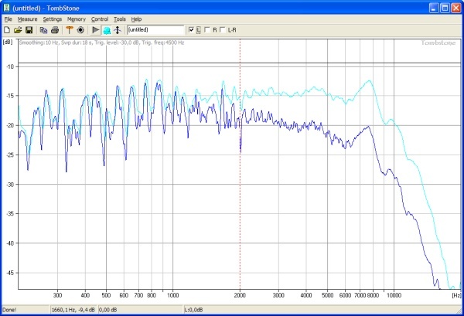464x316 pixels.
Task: Uncheck the L channel checkbox
Action: point(191,30)
